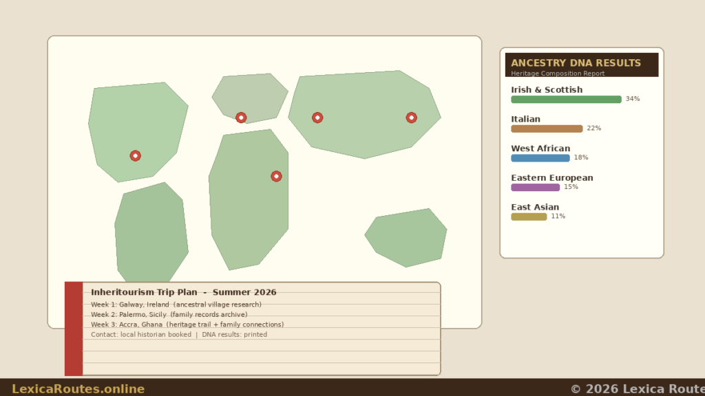Click the 'Italian' ancestry label
The width and height of the screenshot is (705, 396).
[525, 119]
